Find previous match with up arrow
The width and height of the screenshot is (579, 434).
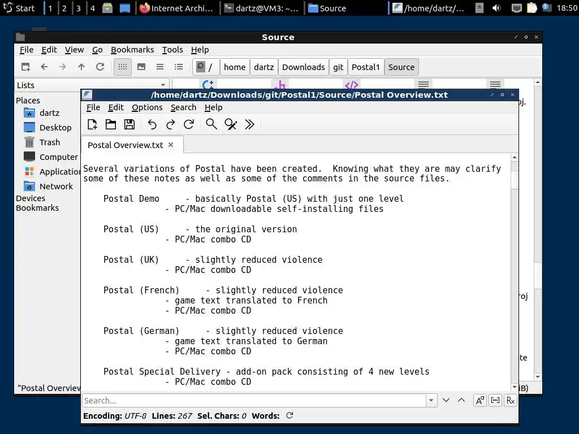pyautogui.click(x=461, y=401)
